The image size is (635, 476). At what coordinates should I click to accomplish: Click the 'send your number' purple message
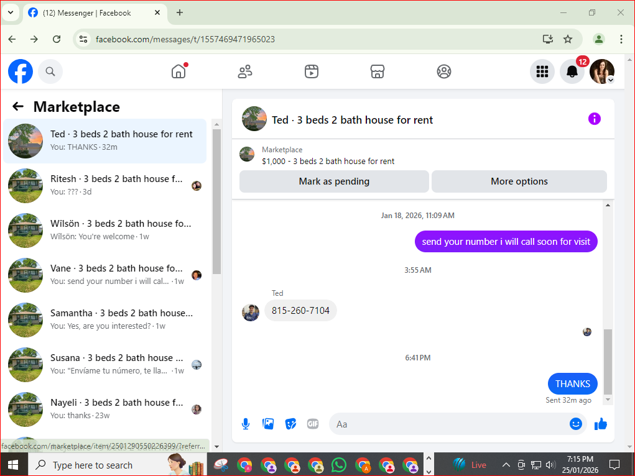pos(506,242)
